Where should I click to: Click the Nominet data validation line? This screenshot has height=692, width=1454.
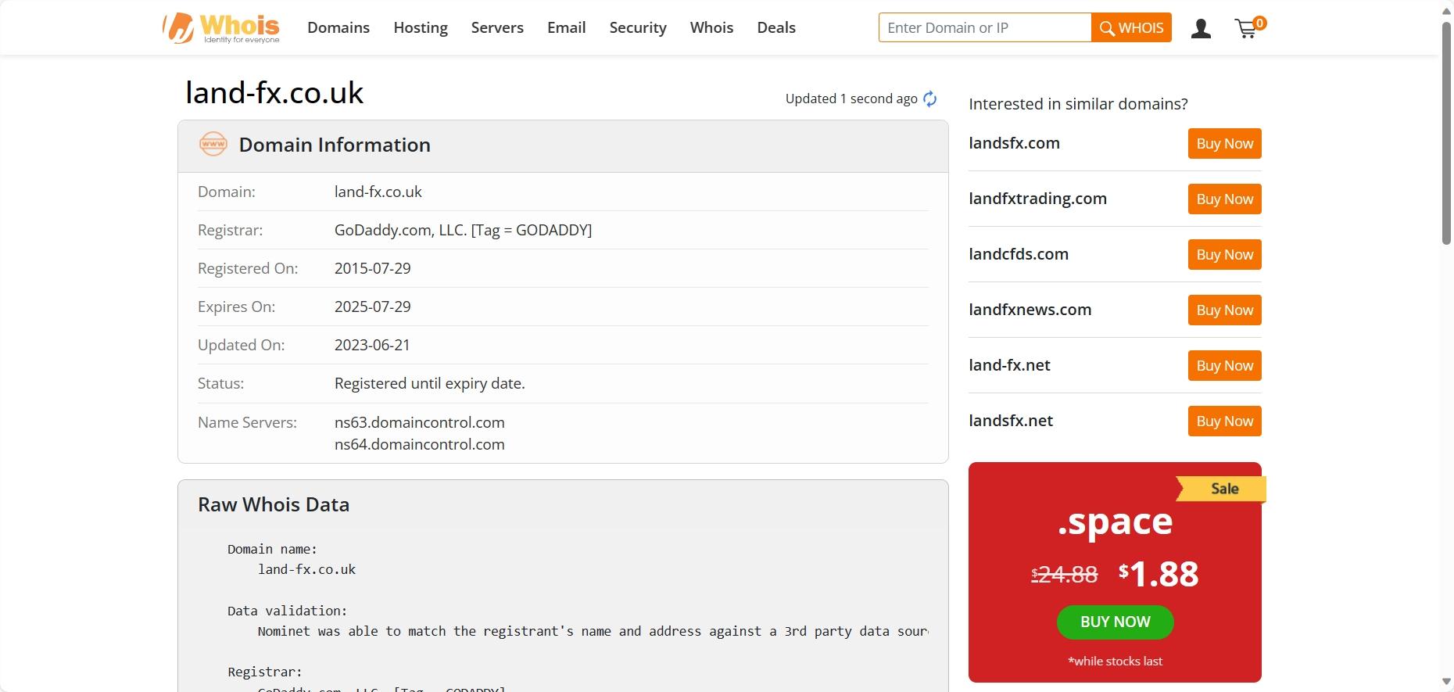[593, 631]
